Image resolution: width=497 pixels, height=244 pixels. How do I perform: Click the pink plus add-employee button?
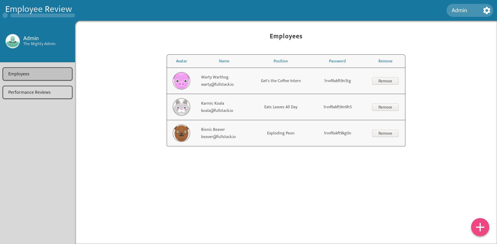(x=480, y=227)
